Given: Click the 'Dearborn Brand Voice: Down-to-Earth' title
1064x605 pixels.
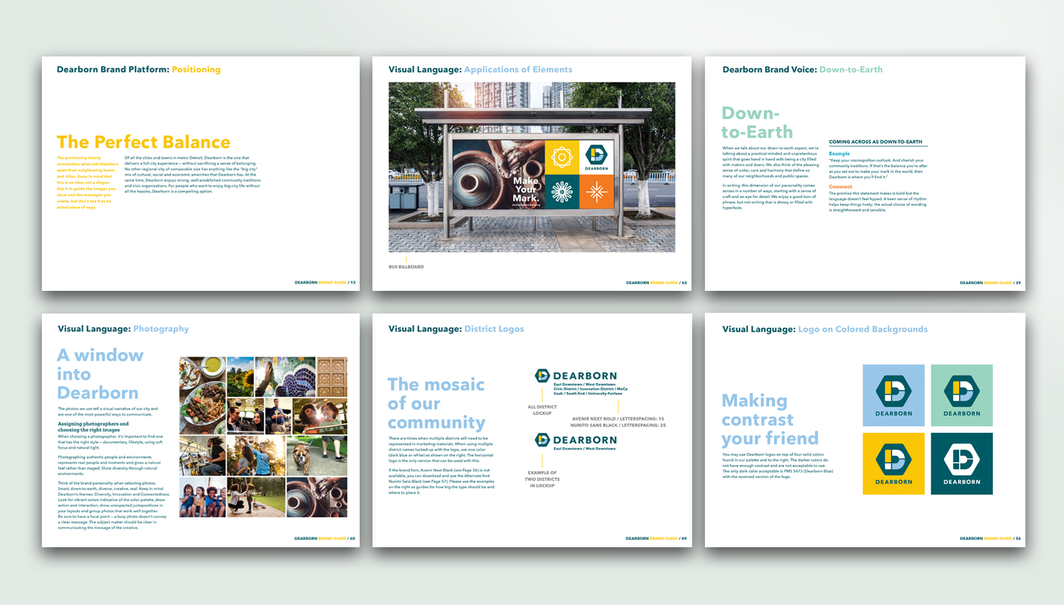Looking at the screenshot, I should coord(803,69).
